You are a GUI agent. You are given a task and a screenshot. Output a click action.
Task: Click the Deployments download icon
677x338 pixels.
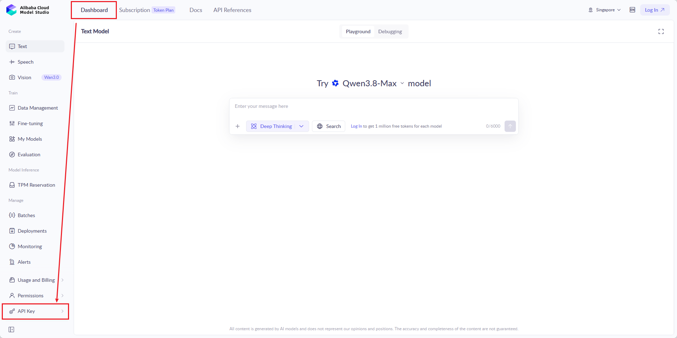[x=12, y=231]
